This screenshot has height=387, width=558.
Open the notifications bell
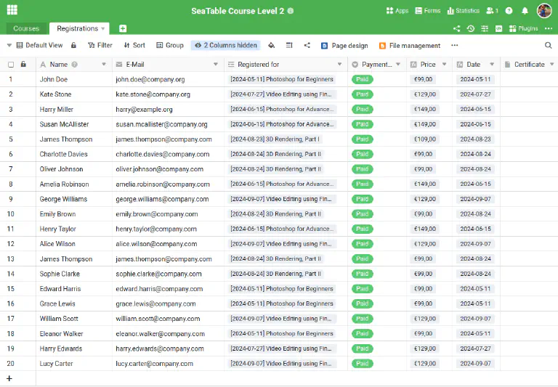point(525,11)
